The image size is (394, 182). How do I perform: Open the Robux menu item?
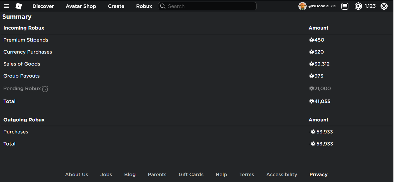(x=144, y=6)
